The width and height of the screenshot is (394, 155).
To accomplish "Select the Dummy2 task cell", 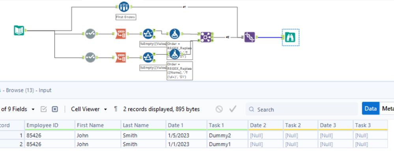I will [228, 135].
